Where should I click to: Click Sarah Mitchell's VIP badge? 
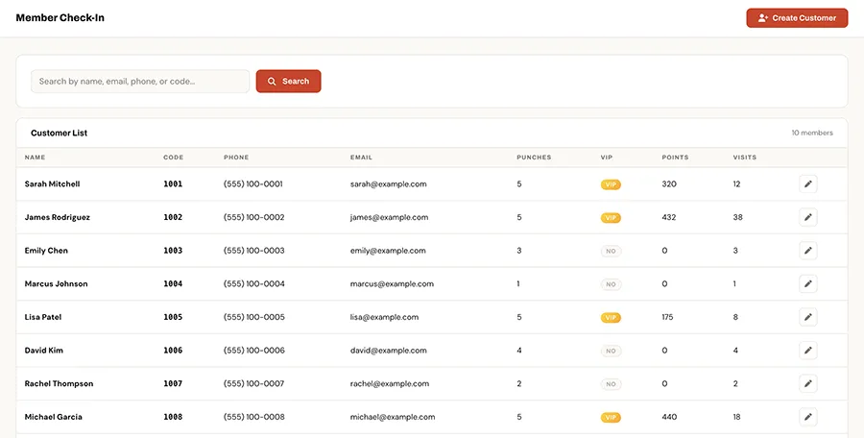[611, 184]
